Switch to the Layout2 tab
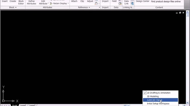190x106 pixels. 32,105
